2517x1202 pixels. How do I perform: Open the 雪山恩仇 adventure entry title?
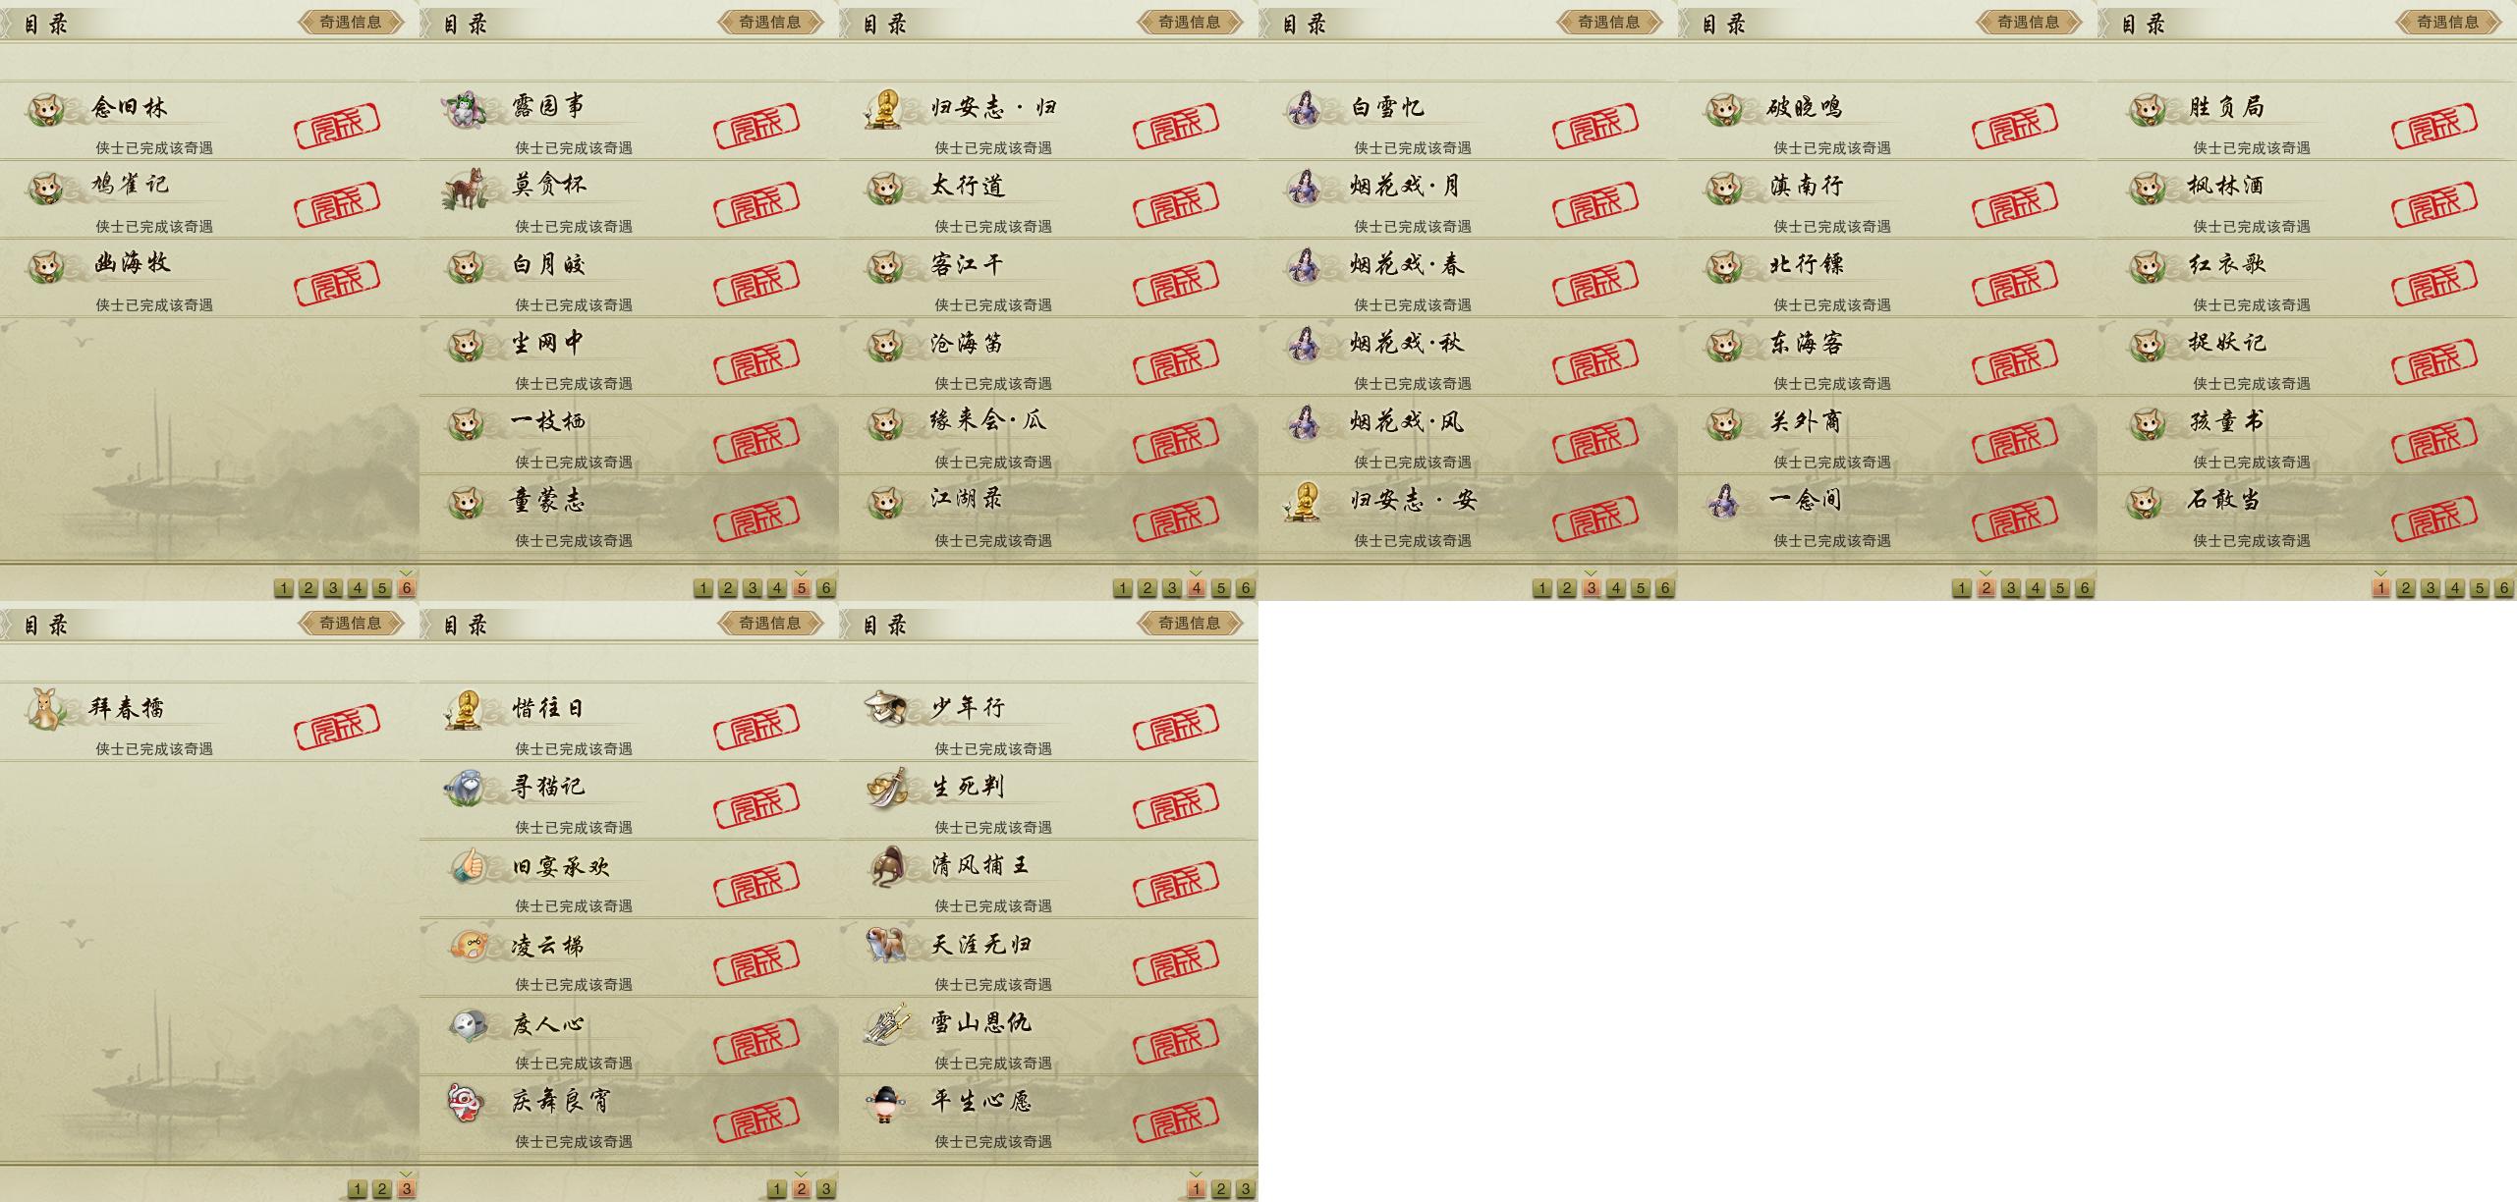[980, 1022]
